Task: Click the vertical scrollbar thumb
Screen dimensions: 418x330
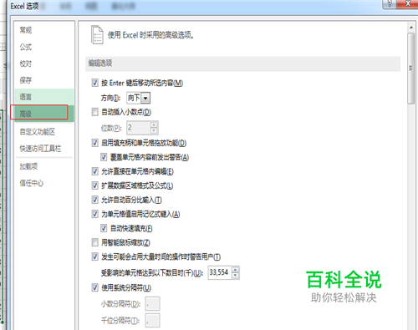Action: tap(411, 69)
